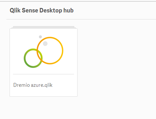This screenshot has height=119, width=156.
Task: Click the word 'Dremio' in the app title
Action: (x=22, y=85)
